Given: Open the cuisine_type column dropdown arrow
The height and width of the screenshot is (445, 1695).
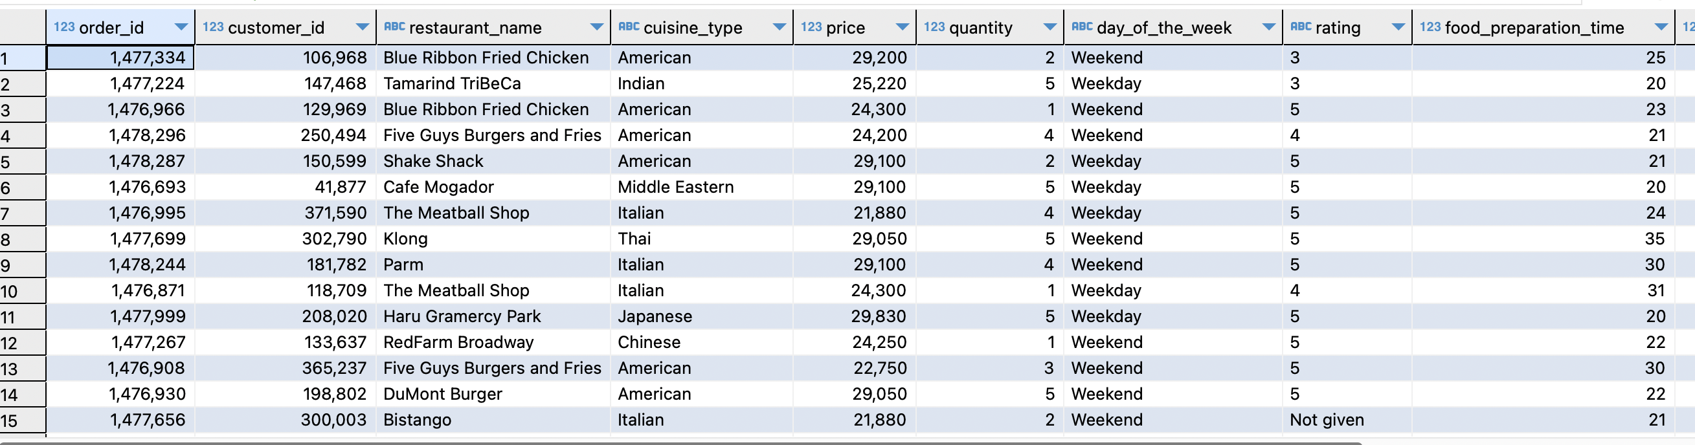Looking at the screenshot, I should point(779,28).
